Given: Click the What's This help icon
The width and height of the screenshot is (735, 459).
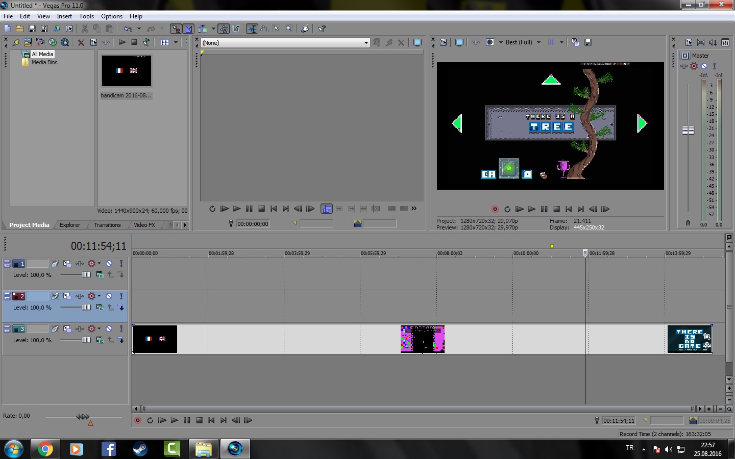Looking at the screenshot, I should coord(322,29).
